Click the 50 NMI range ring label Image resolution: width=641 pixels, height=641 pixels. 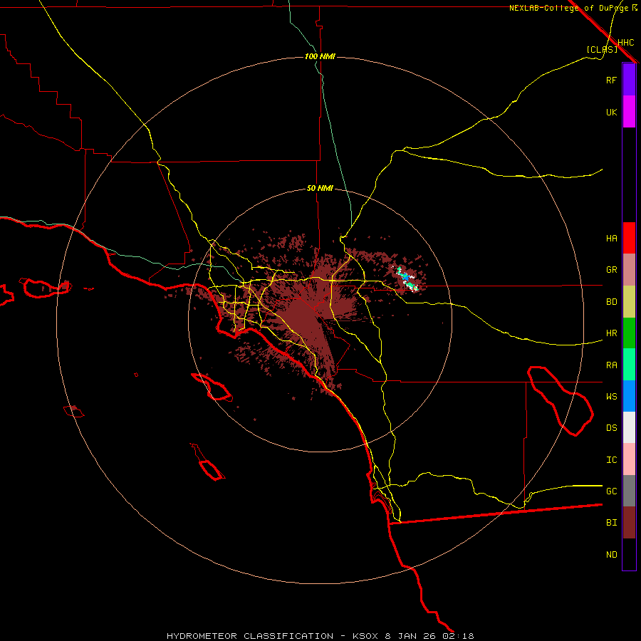click(x=320, y=189)
